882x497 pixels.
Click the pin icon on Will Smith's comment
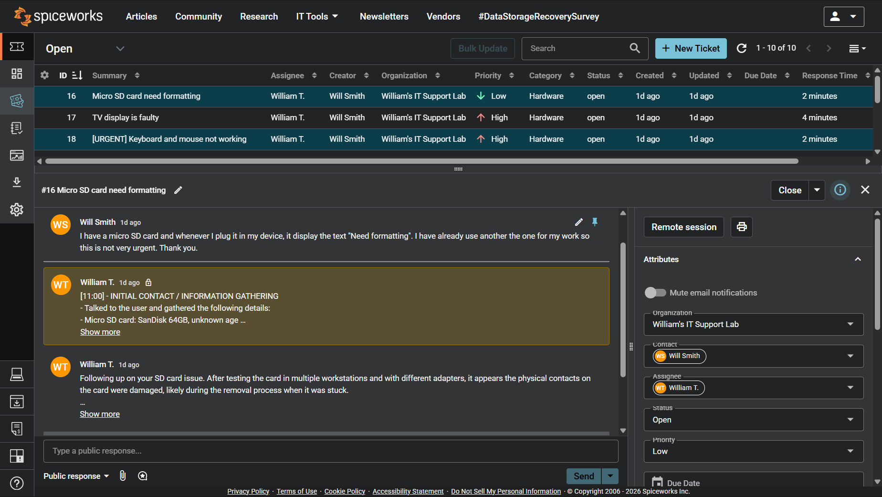point(595,222)
